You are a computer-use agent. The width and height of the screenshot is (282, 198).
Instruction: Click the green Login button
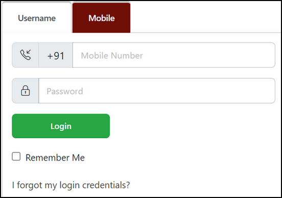[x=61, y=126]
